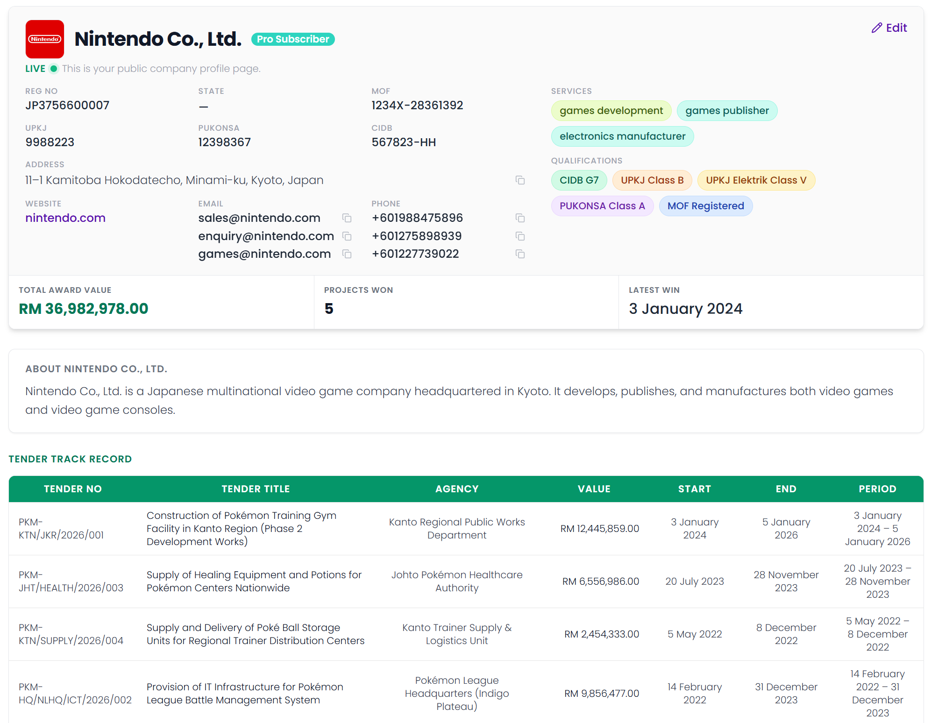Click the Edit profile button
Image resolution: width=931 pixels, height=723 pixels.
coord(889,28)
